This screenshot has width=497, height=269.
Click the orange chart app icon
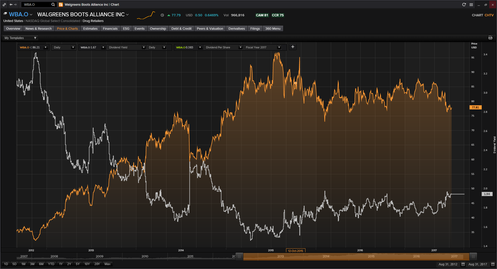61,4
